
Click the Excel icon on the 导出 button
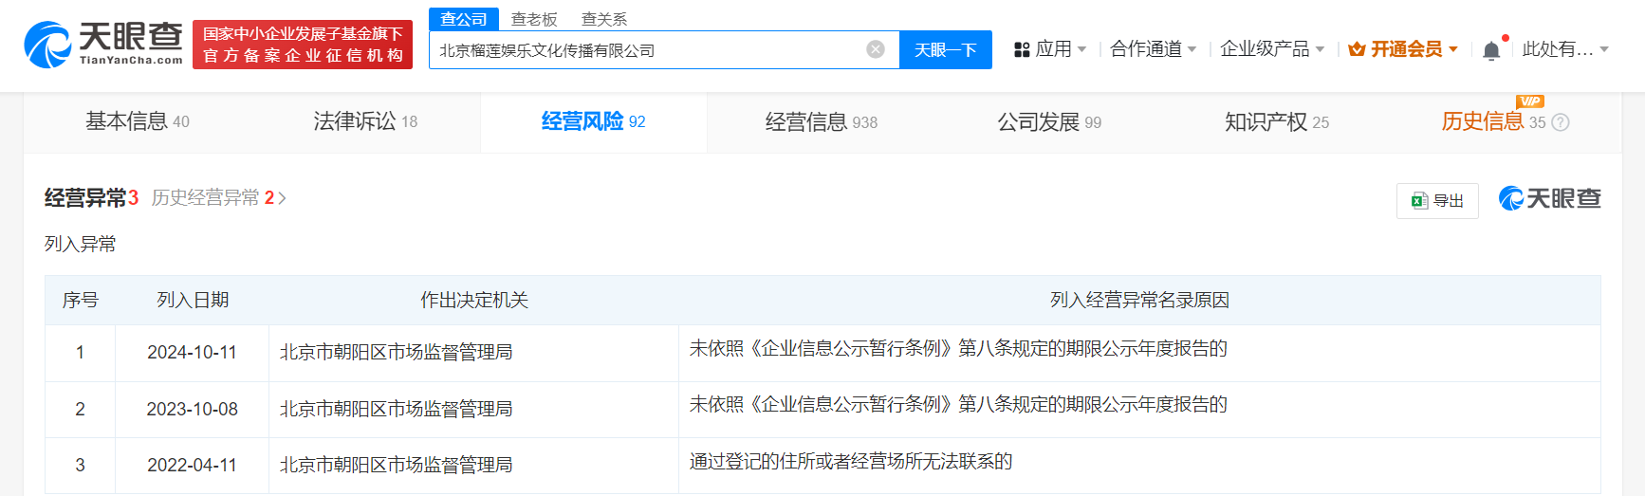tap(1419, 201)
